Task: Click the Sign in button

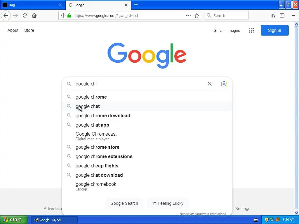Action: point(274,30)
